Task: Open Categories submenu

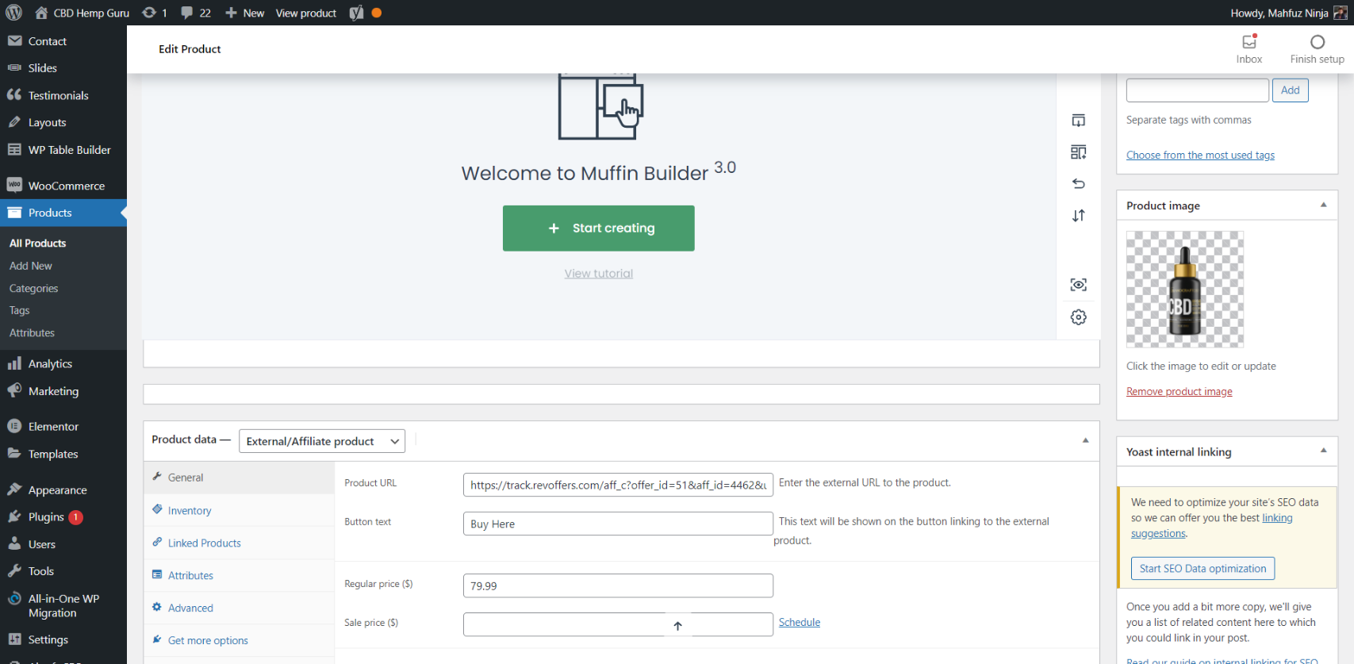Action: (x=34, y=288)
